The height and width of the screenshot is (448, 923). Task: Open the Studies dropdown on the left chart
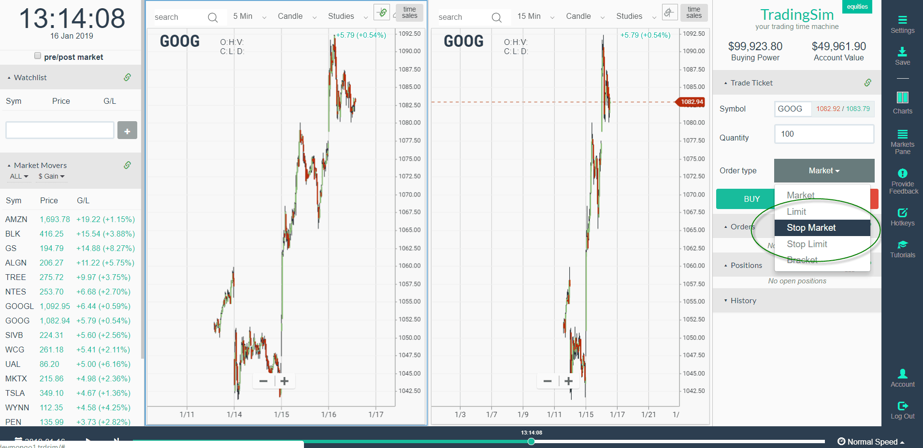point(341,16)
